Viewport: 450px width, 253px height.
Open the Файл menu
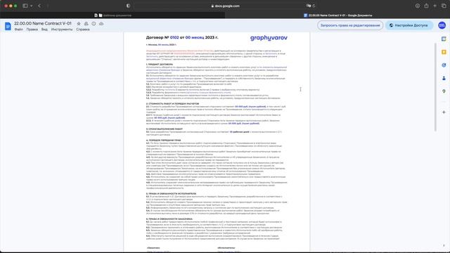pos(19,30)
